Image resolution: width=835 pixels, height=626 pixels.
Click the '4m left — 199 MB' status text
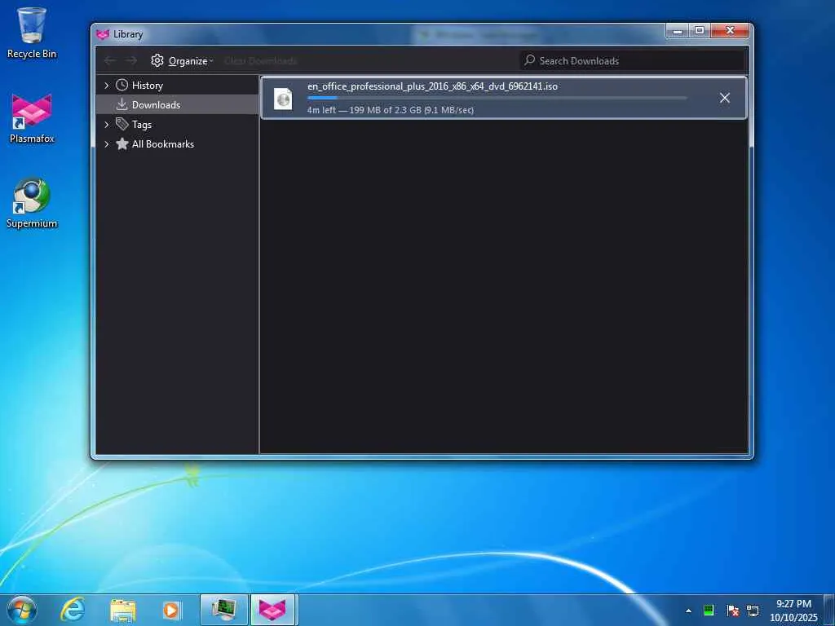[391, 110]
